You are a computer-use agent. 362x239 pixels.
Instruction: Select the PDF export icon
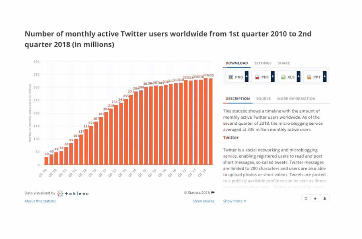coord(257,77)
